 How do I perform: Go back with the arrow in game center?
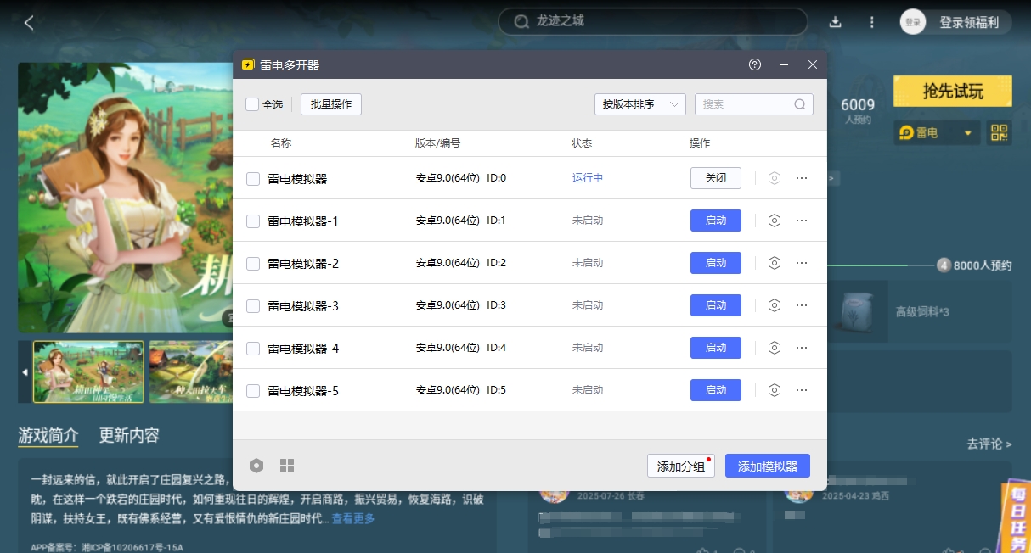[29, 23]
